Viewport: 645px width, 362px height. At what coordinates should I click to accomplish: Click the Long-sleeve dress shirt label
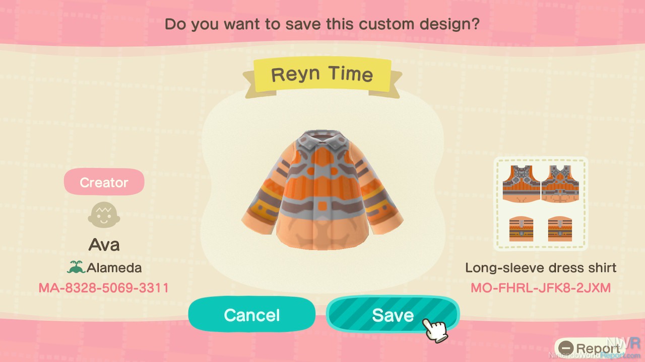tap(541, 267)
